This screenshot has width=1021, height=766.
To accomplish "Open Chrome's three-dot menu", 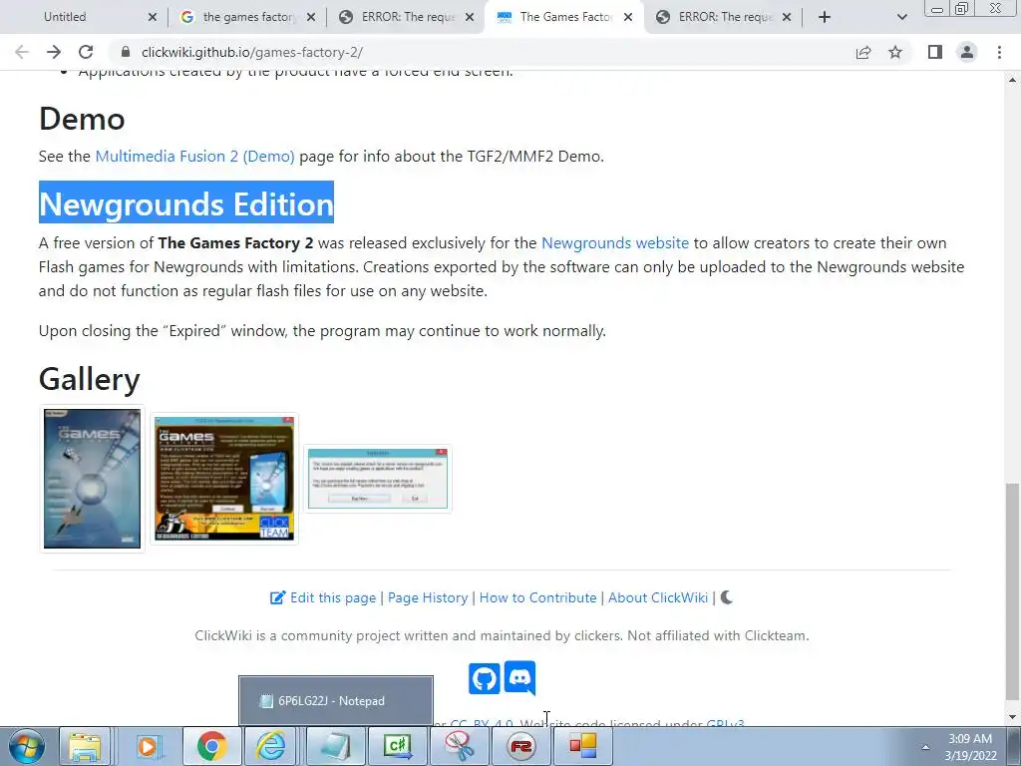I will coord(999,52).
